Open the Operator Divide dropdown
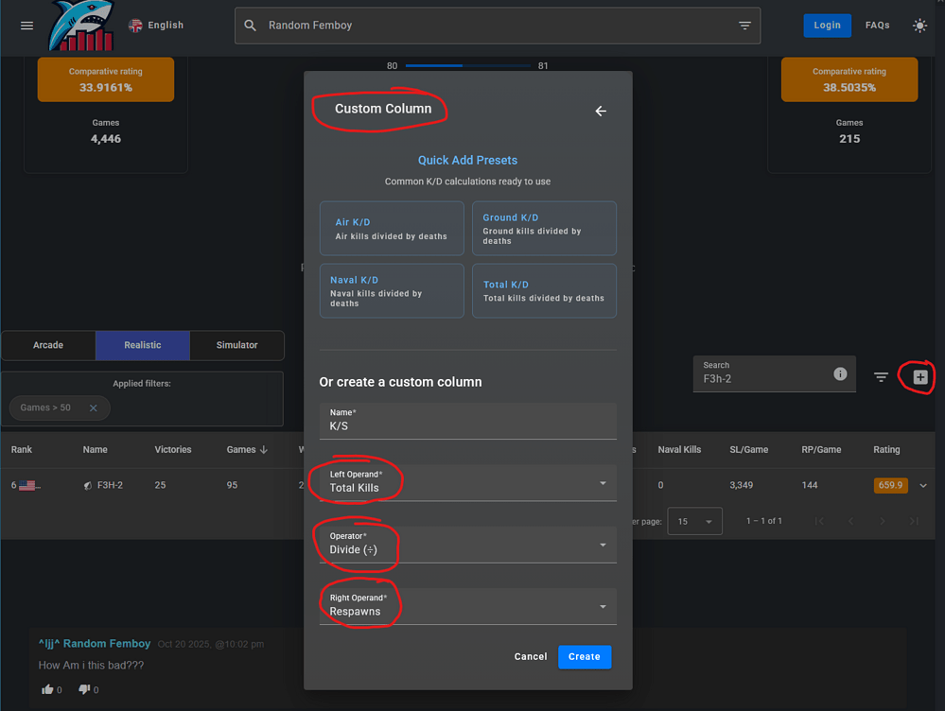Image resolution: width=945 pixels, height=711 pixels. click(x=467, y=545)
